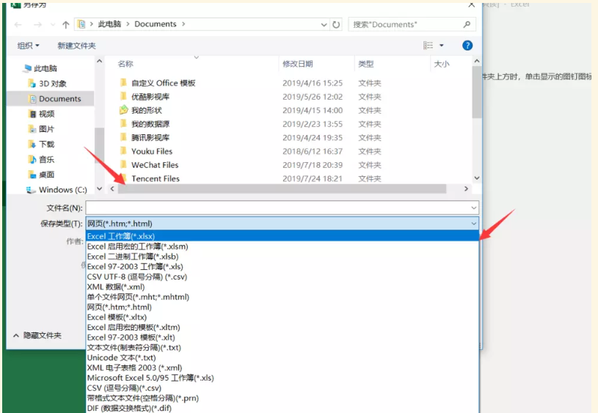Click the file list scroll left arrow
The width and height of the screenshot is (598, 413).
point(112,189)
